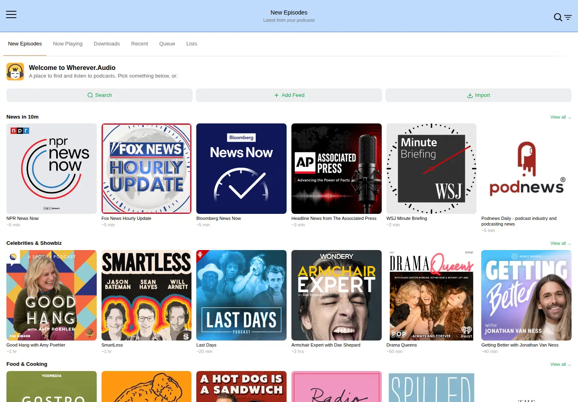The height and width of the screenshot is (402, 578).
Task: Click the 'Celebrities & Showbiz' section heading
Action: pos(34,243)
